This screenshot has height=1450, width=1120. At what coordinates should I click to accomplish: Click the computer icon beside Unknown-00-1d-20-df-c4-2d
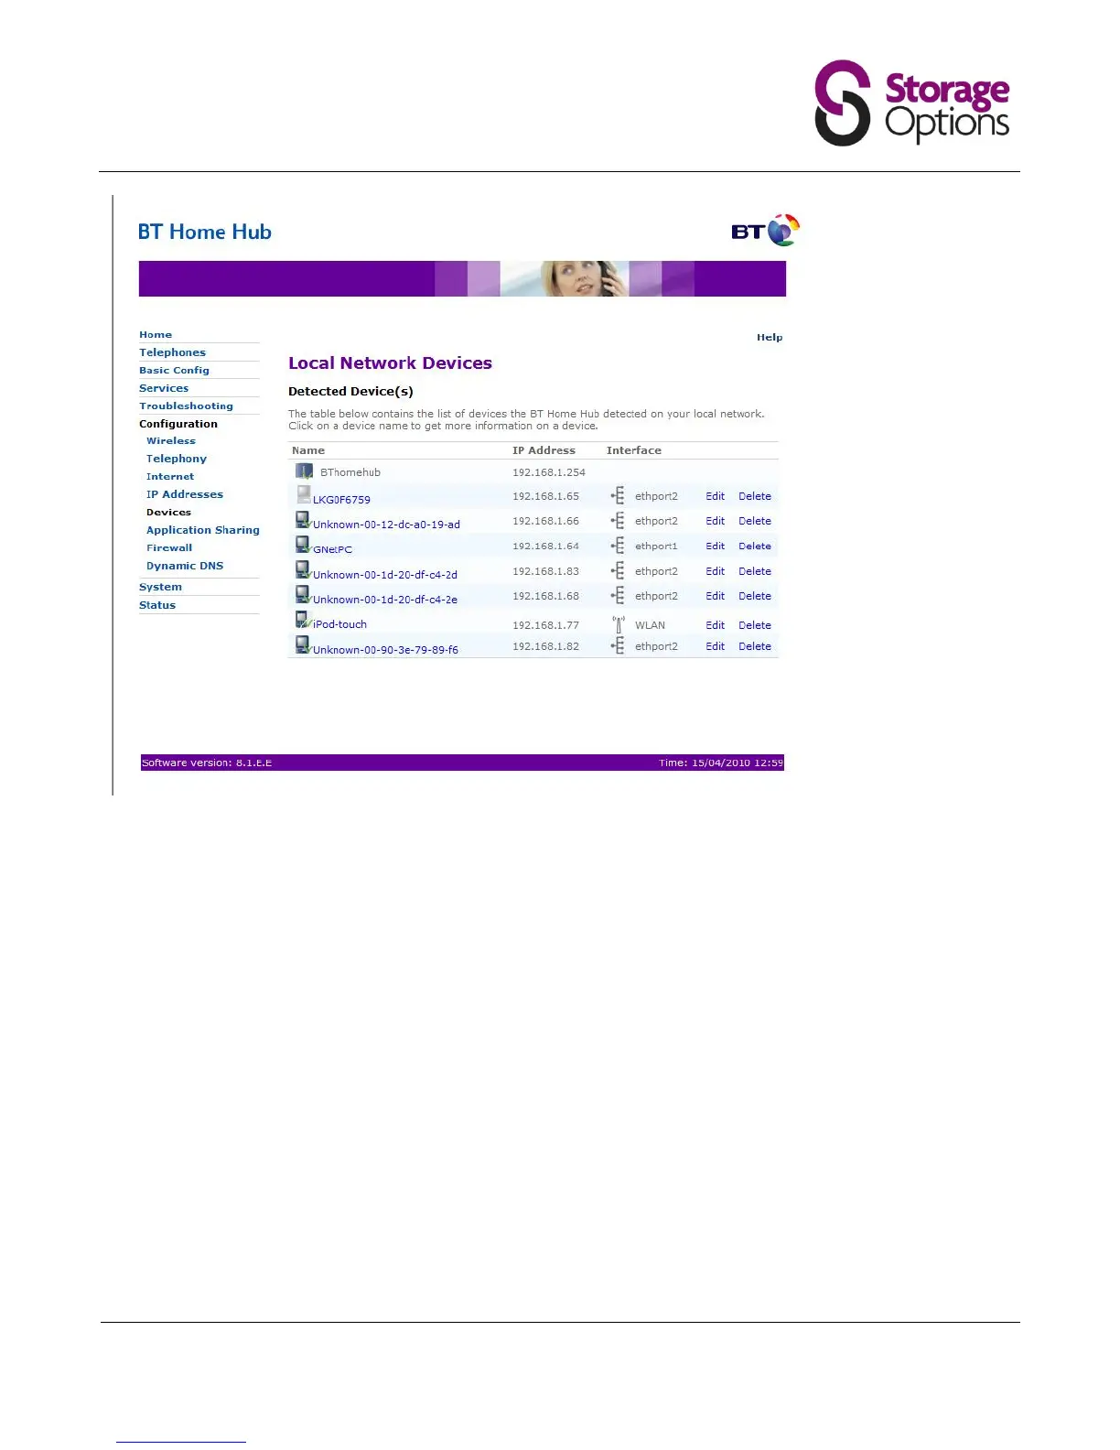(x=304, y=570)
